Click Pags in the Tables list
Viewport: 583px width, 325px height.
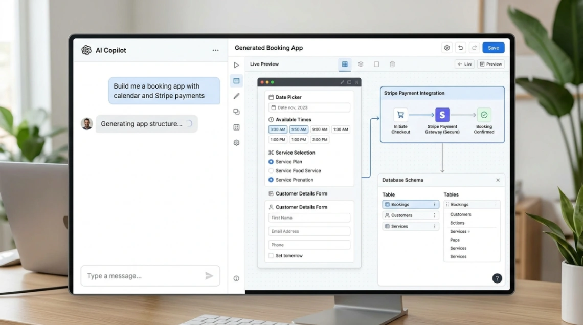pyautogui.click(x=455, y=240)
